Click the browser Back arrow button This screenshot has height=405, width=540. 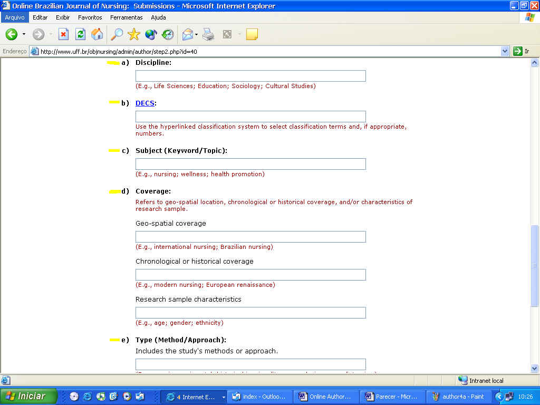12,35
